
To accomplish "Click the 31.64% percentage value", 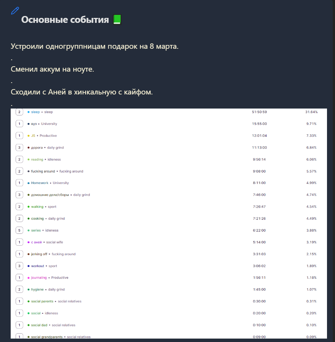I will coord(311,112).
